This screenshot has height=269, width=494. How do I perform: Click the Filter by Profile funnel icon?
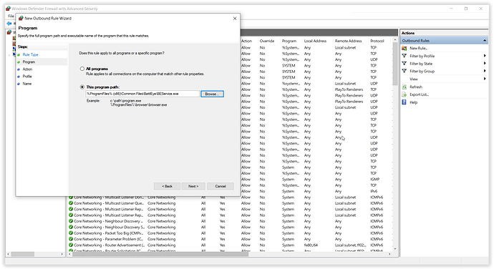(405, 56)
